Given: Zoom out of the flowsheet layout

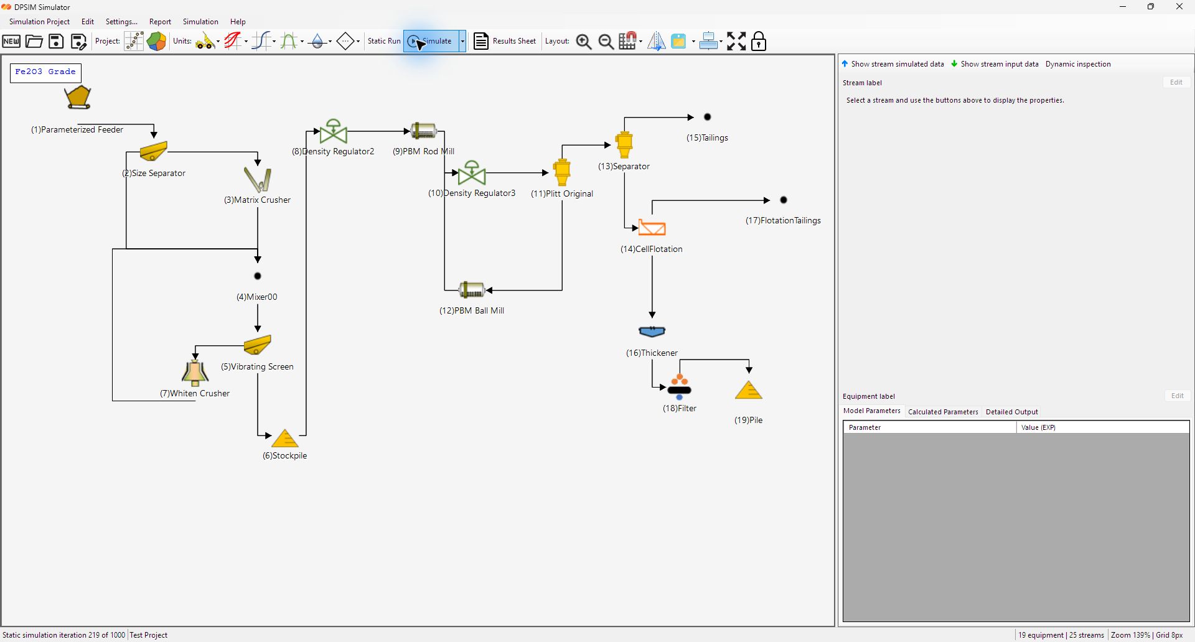Looking at the screenshot, I should pos(606,42).
